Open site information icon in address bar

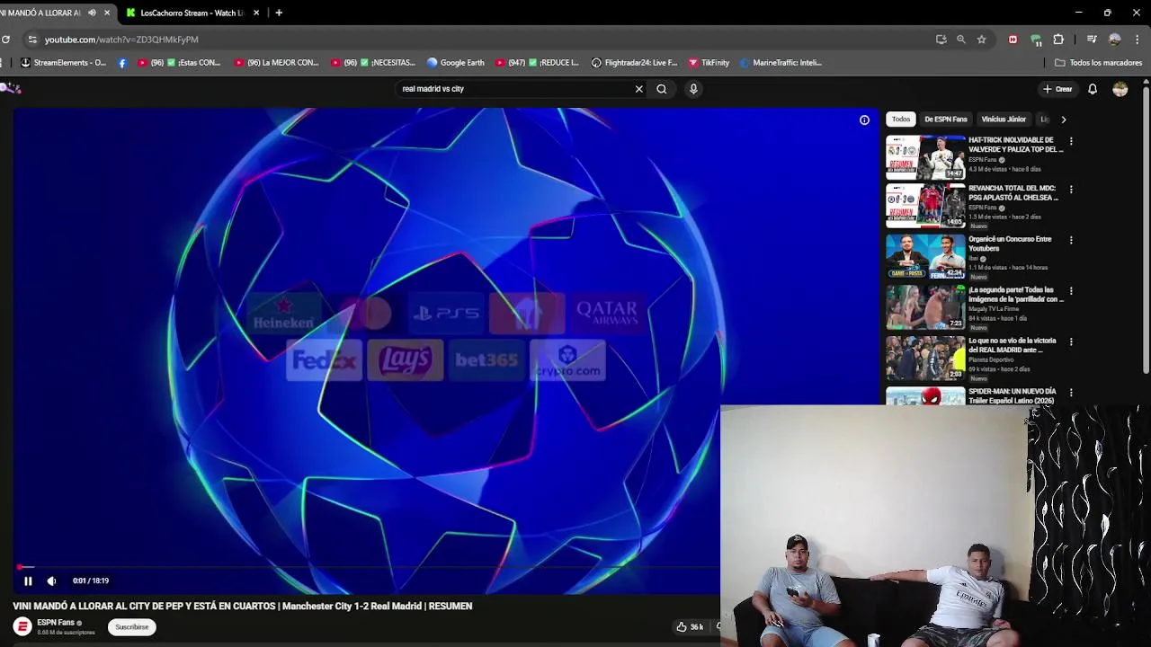tap(32, 40)
